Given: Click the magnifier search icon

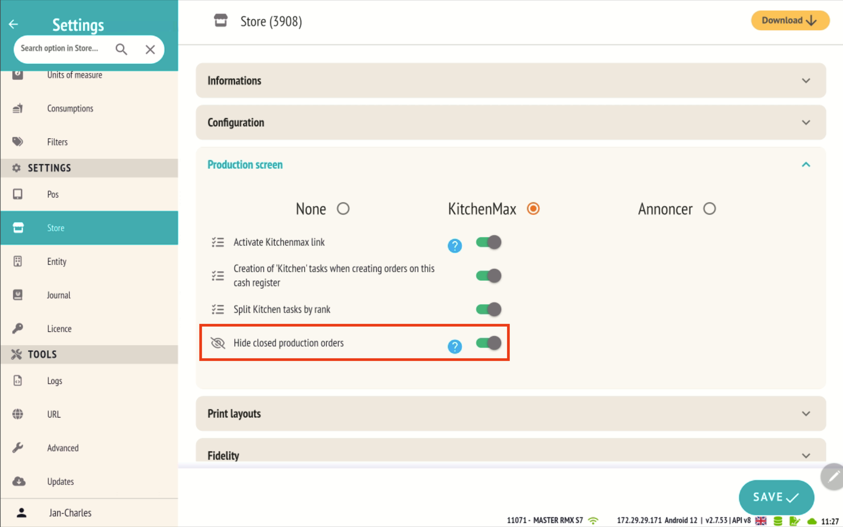Looking at the screenshot, I should (x=121, y=49).
